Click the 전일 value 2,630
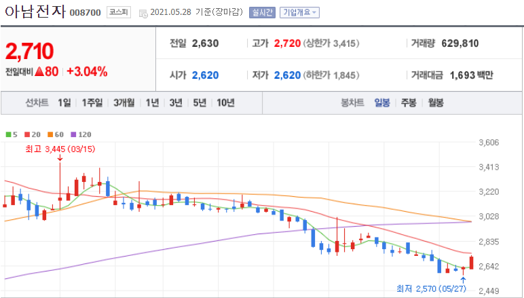This screenshot has height=298, width=524. point(205,43)
